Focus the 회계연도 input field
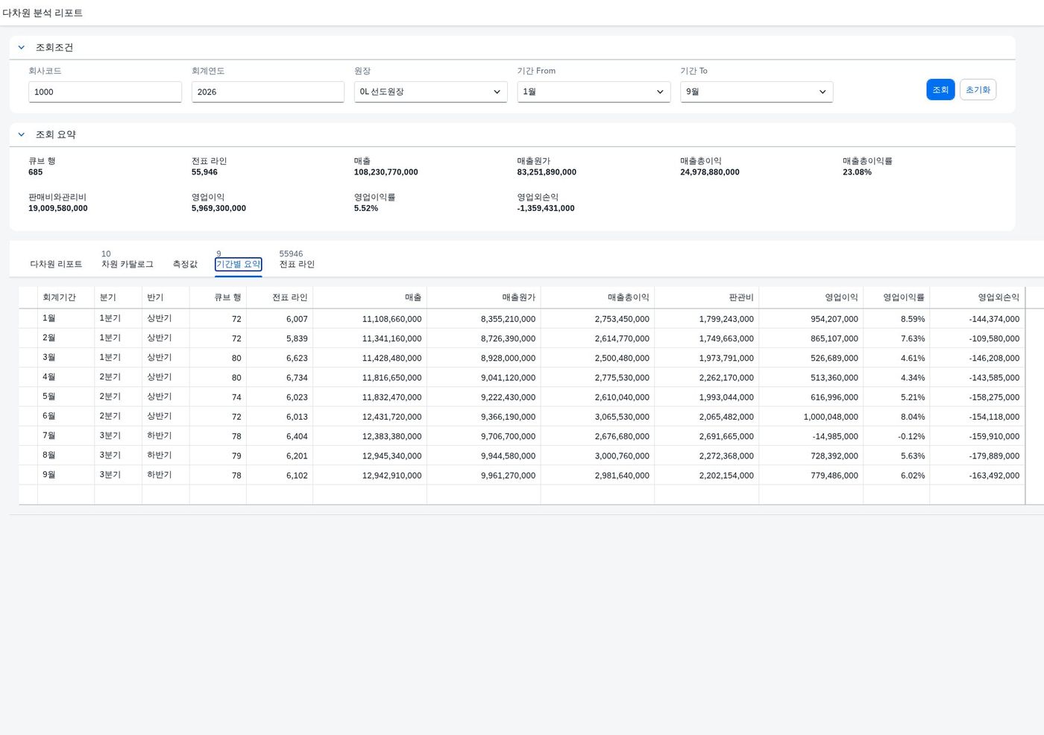The height and width of the screenshot is (735, 1044). pyautogui.click(x=268, y=92)
